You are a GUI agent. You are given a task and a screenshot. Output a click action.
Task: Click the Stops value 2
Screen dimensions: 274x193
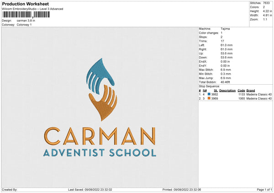click(221, 37)
